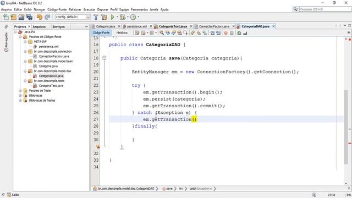Click the Find Next Occurrence editor icon

pyautogui.click(x=174, y=33)
